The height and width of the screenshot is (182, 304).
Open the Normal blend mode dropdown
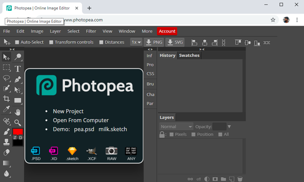tap(176, 127)
